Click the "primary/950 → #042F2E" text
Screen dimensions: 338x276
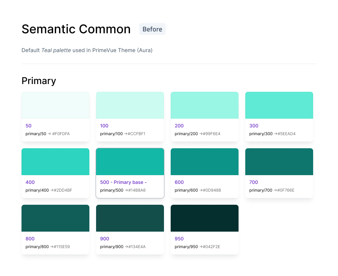[198, 247]
